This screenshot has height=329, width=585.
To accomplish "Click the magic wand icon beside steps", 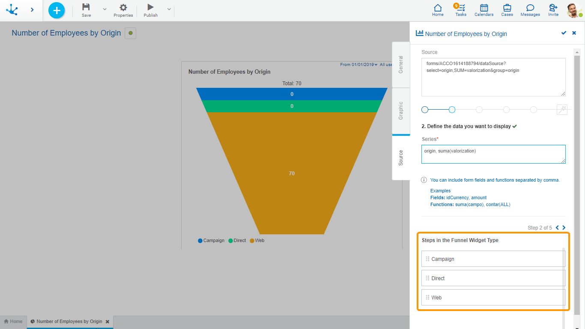I will pos(562,110).
